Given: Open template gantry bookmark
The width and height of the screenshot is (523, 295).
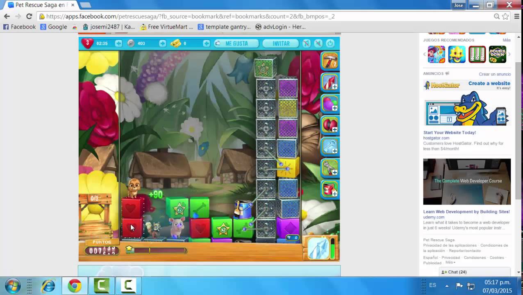Looking at the screenshot, I should [224, 27].
